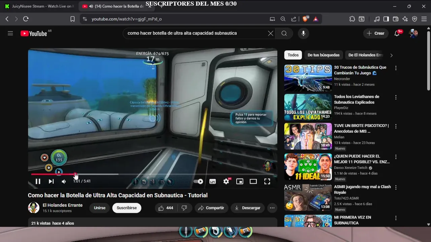Enter full screen mode

[x=267, y=182]
